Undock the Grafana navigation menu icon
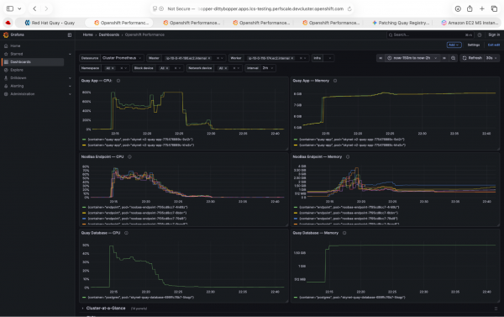The image size is (504, 317). (x=70, y=34)
